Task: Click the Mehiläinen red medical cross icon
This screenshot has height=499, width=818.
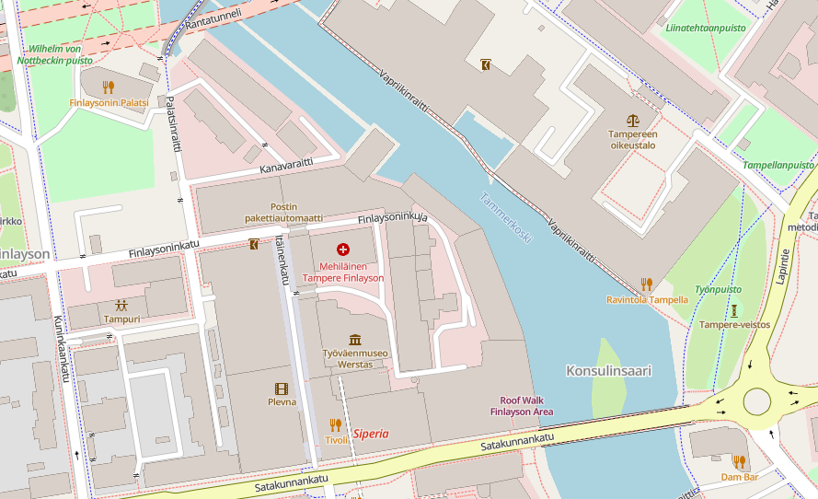Action: point(342,249)
